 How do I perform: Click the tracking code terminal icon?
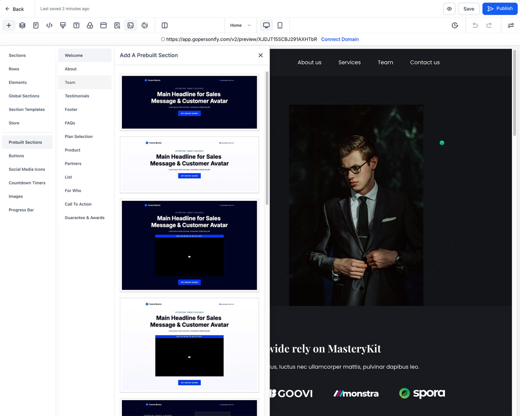(131, 25)
